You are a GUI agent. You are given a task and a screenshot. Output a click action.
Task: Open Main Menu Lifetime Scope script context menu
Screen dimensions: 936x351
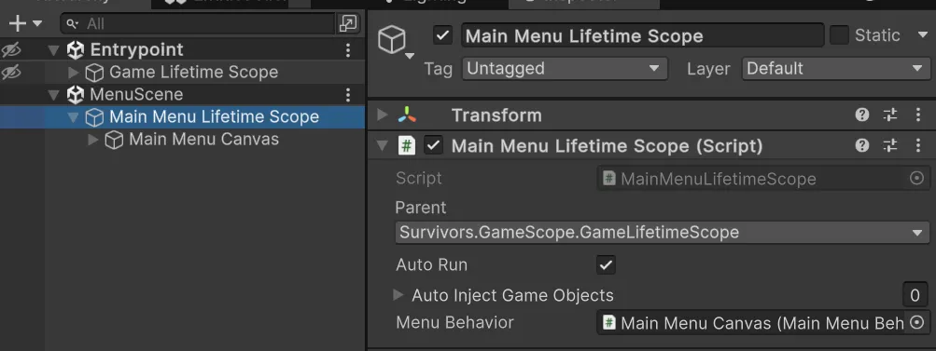pyautogui.click(x=918, y=145)
